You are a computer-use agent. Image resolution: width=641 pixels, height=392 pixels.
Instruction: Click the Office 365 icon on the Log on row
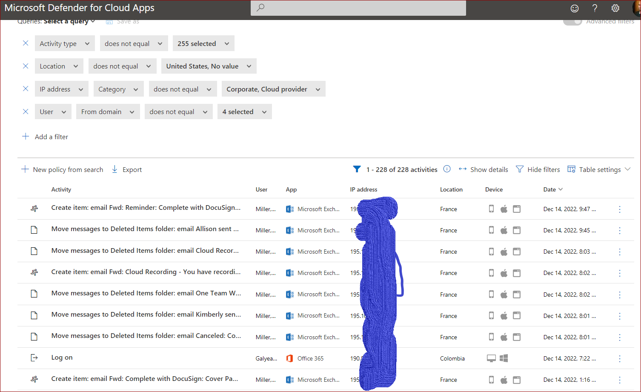coord(289,358)
